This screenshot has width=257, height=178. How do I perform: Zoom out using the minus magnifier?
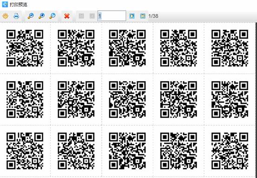(31, 16)
